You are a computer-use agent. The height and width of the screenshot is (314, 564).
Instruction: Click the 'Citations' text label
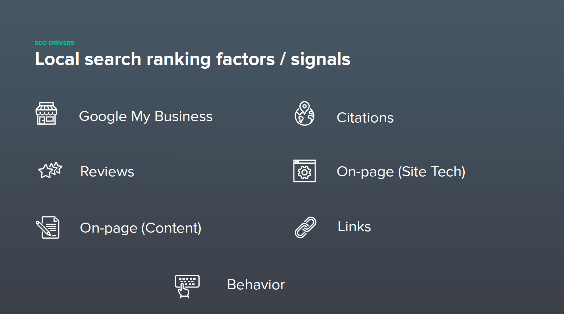[365, 118]
